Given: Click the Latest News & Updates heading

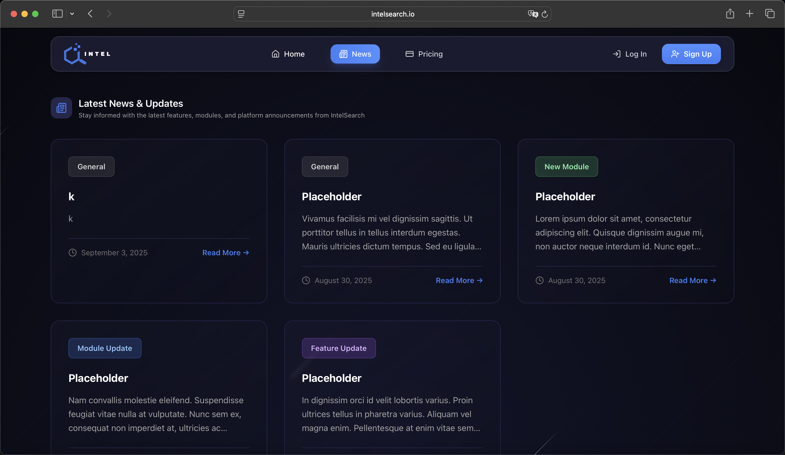Looking at the screenshot, I should (131, 103).
